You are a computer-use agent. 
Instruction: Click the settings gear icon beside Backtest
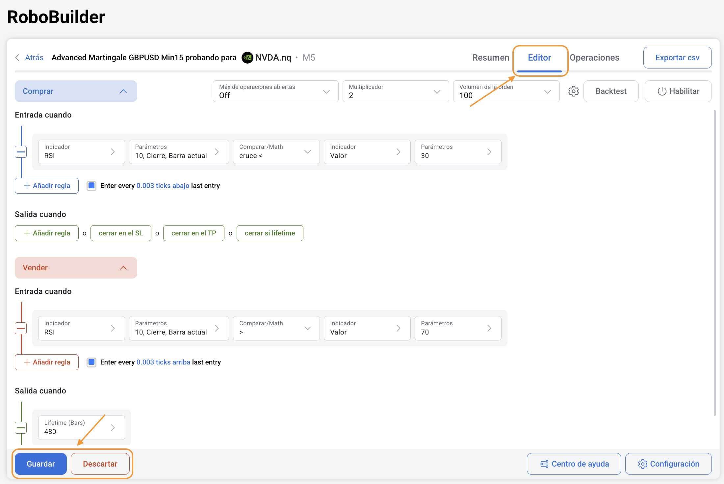(573, 91)
